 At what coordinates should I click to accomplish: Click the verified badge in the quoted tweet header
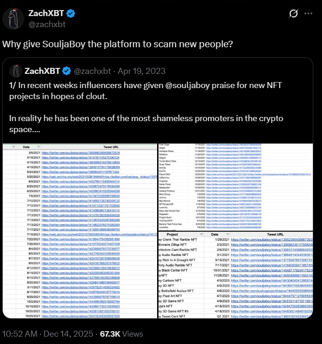pos(66,71)
